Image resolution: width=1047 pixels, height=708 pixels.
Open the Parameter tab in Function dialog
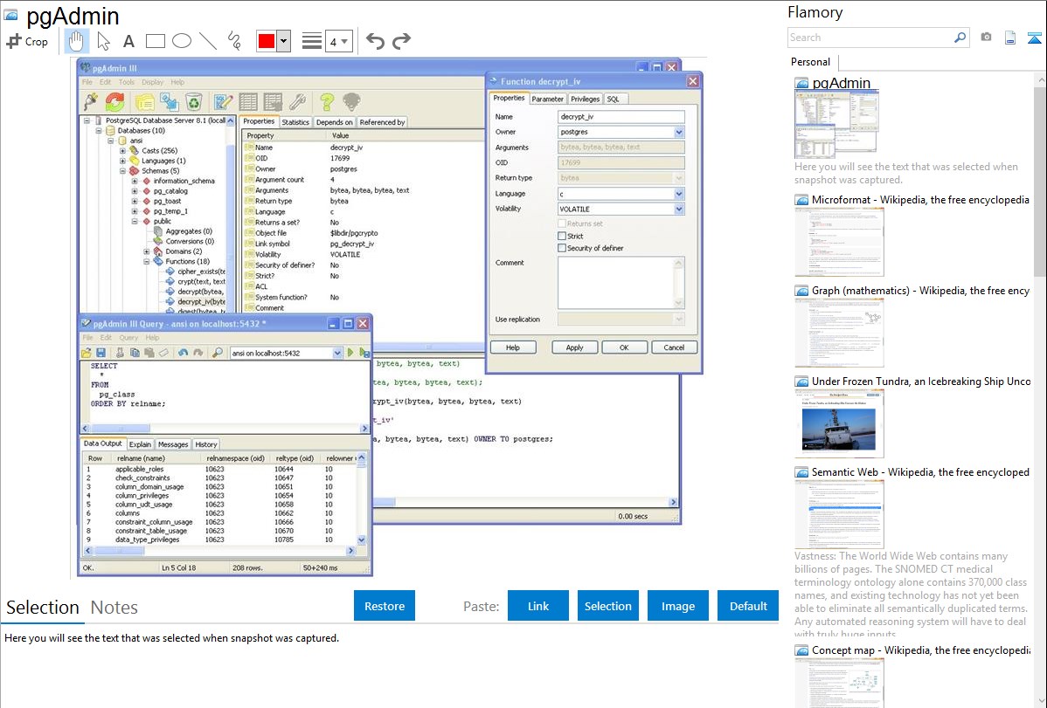(548, 99)
